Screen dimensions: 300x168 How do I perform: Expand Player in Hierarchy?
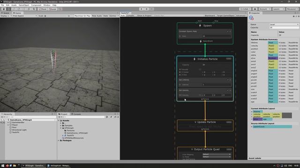pyautogui.click(x=8, y=125)
